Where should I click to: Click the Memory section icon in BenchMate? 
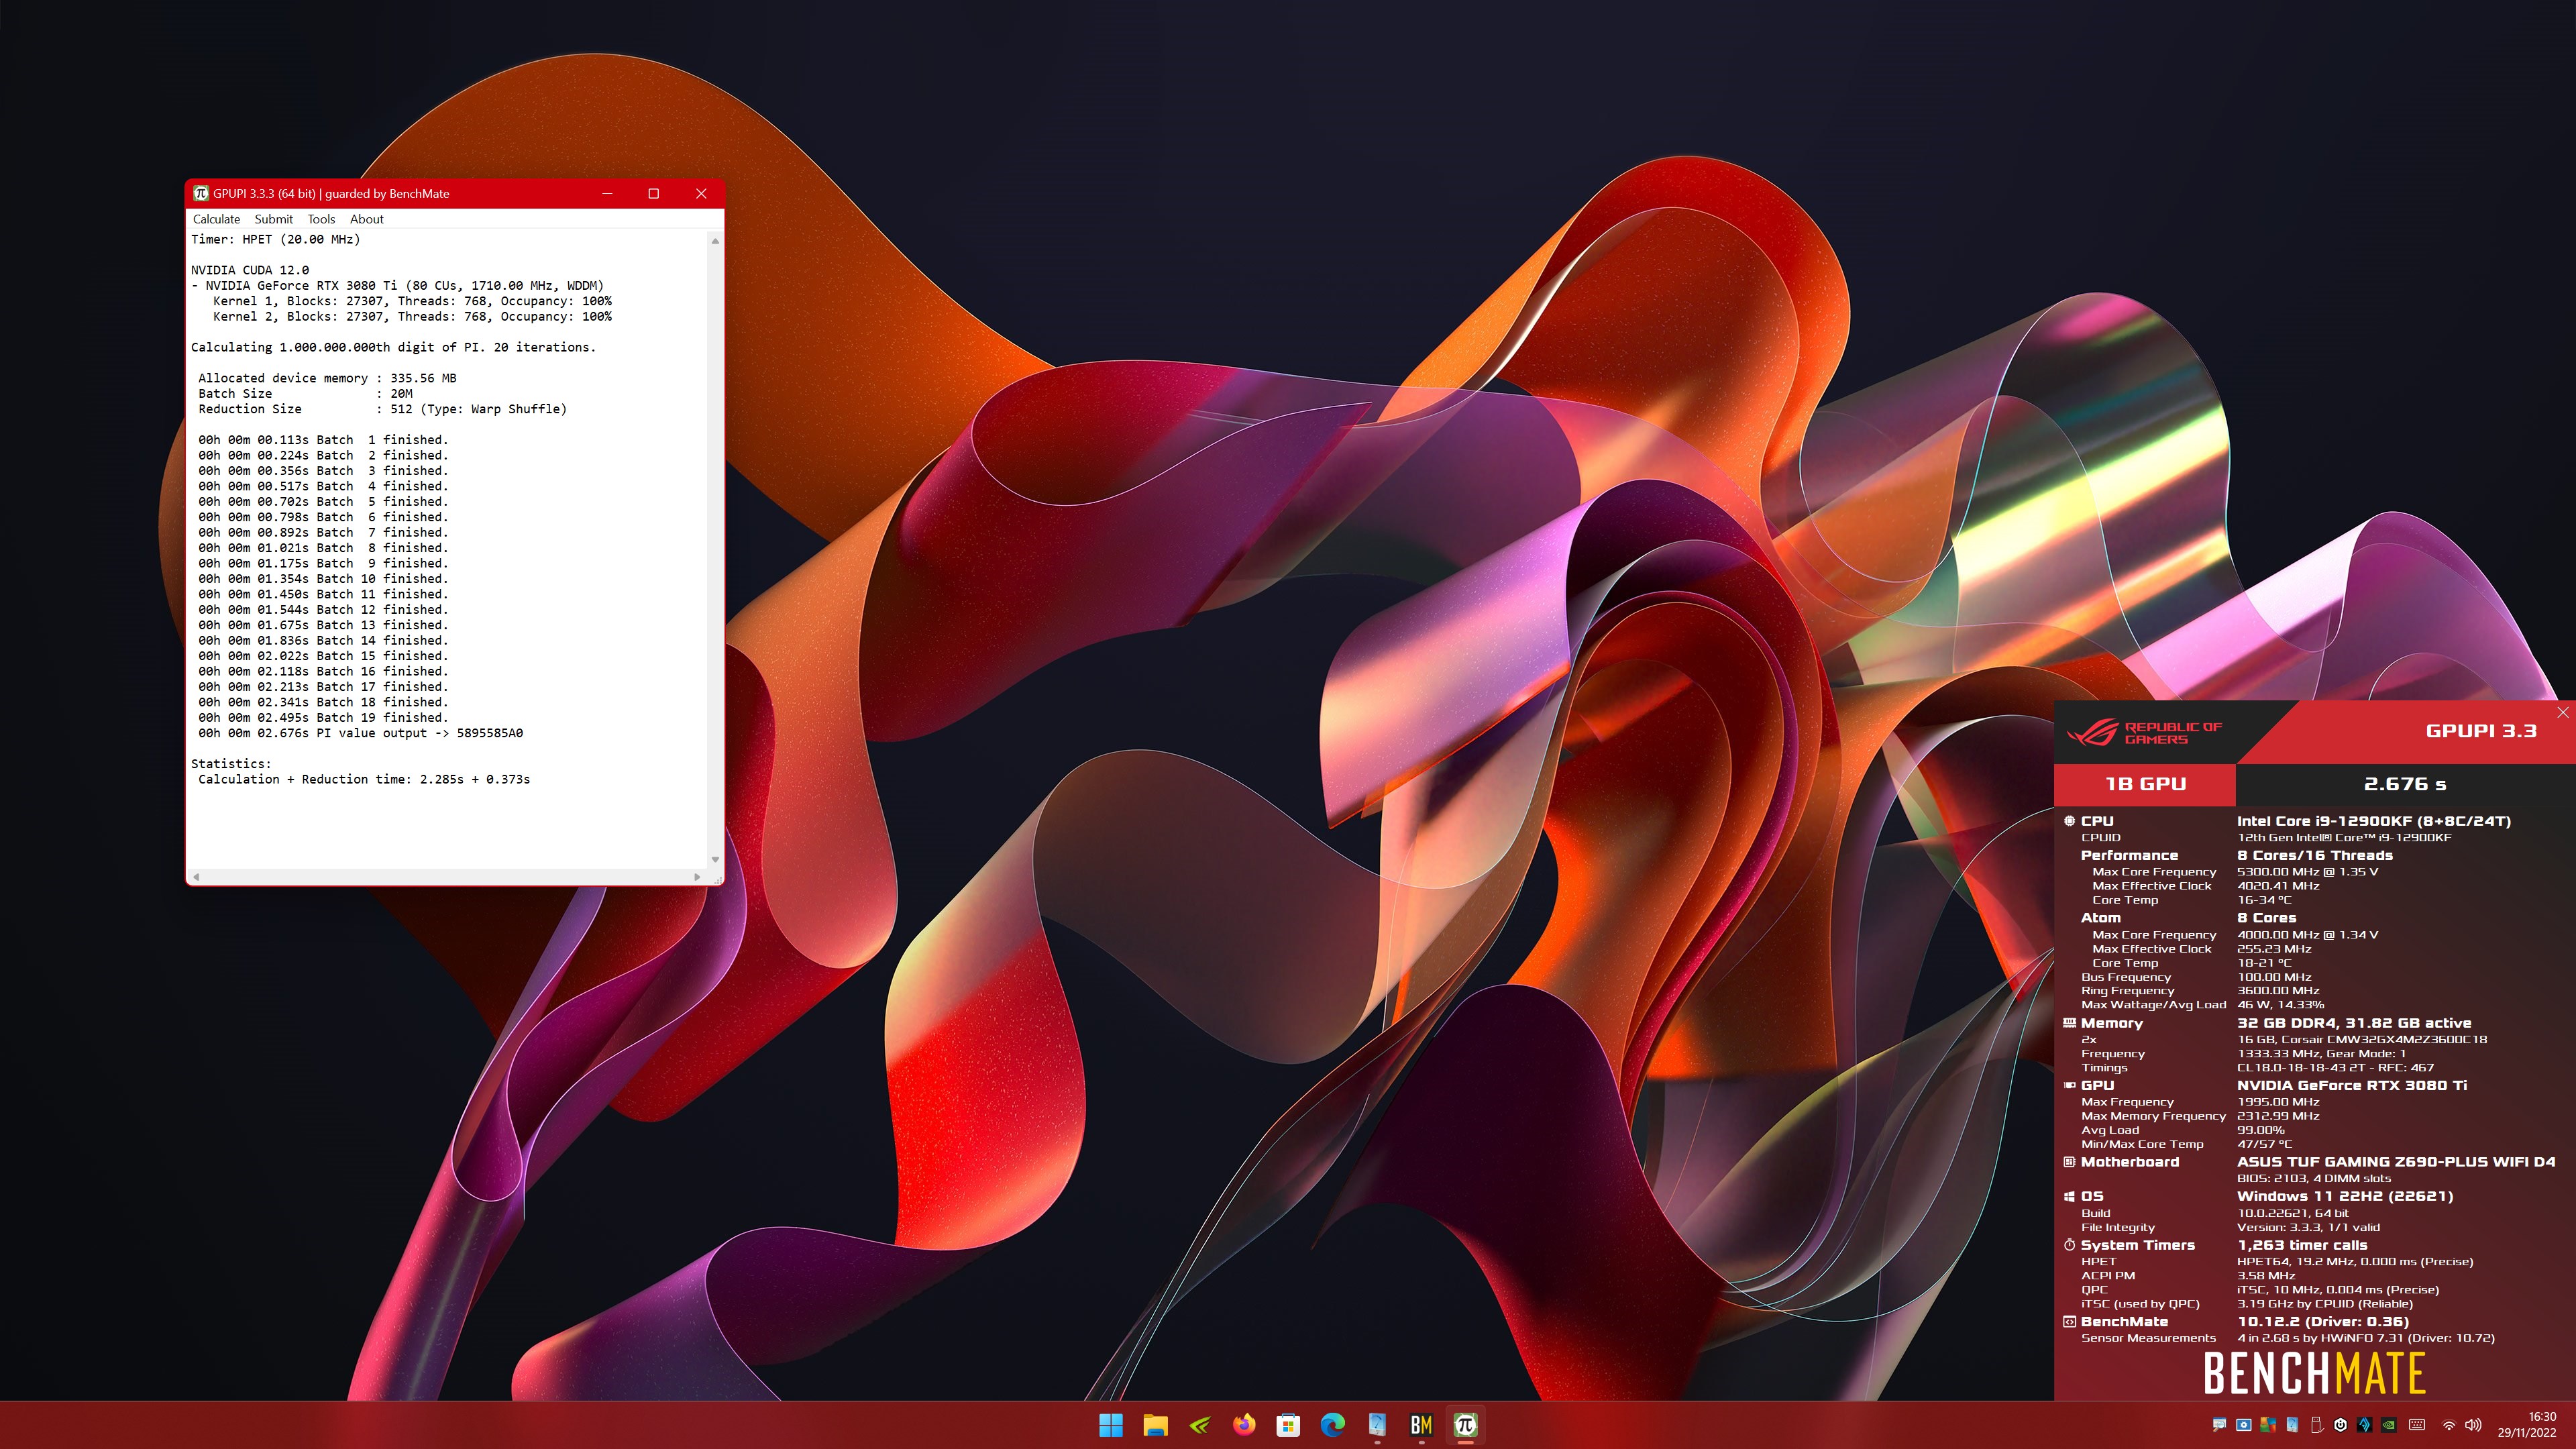2069,1023
